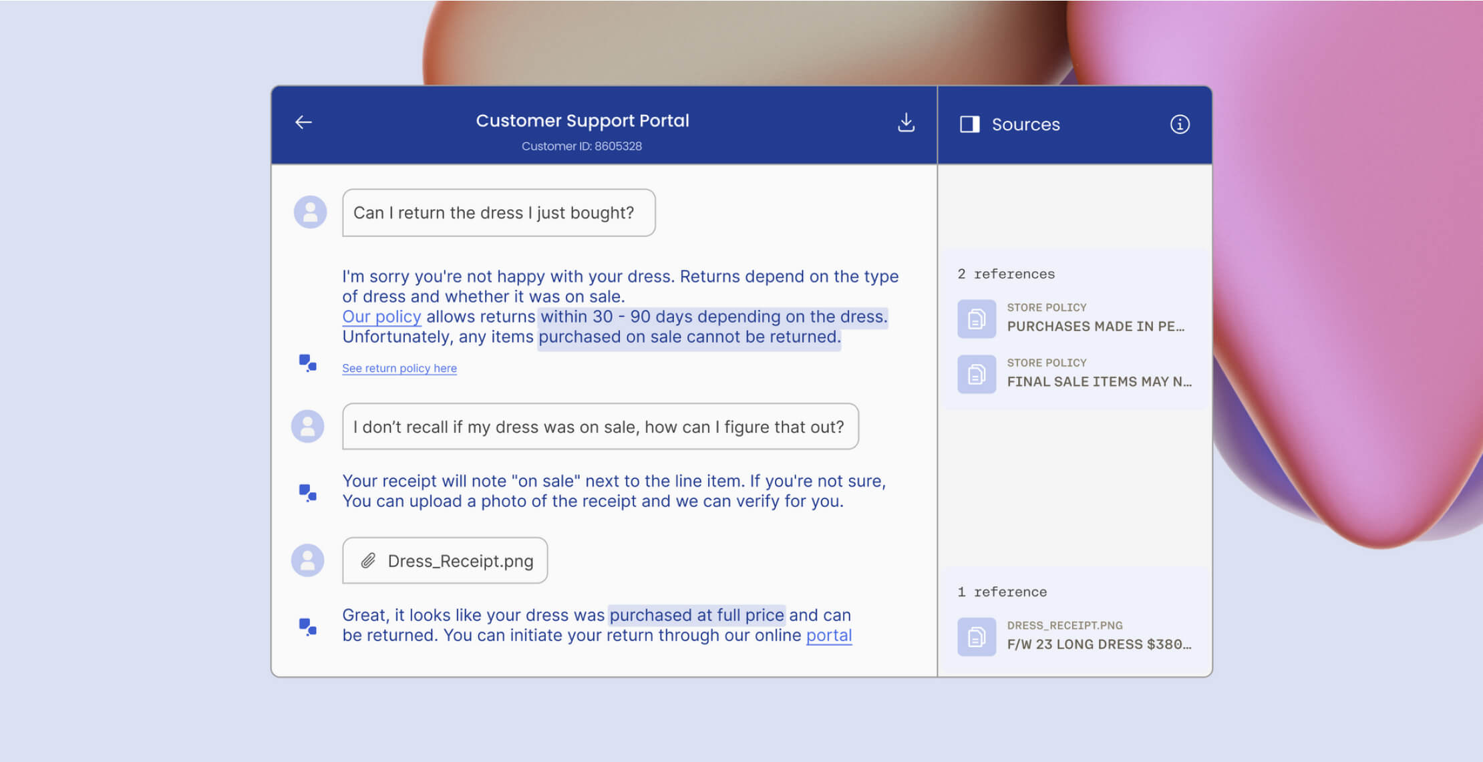
Task: Click the chatbot icon beside the receipt verification reply
Action: point(307,492)
